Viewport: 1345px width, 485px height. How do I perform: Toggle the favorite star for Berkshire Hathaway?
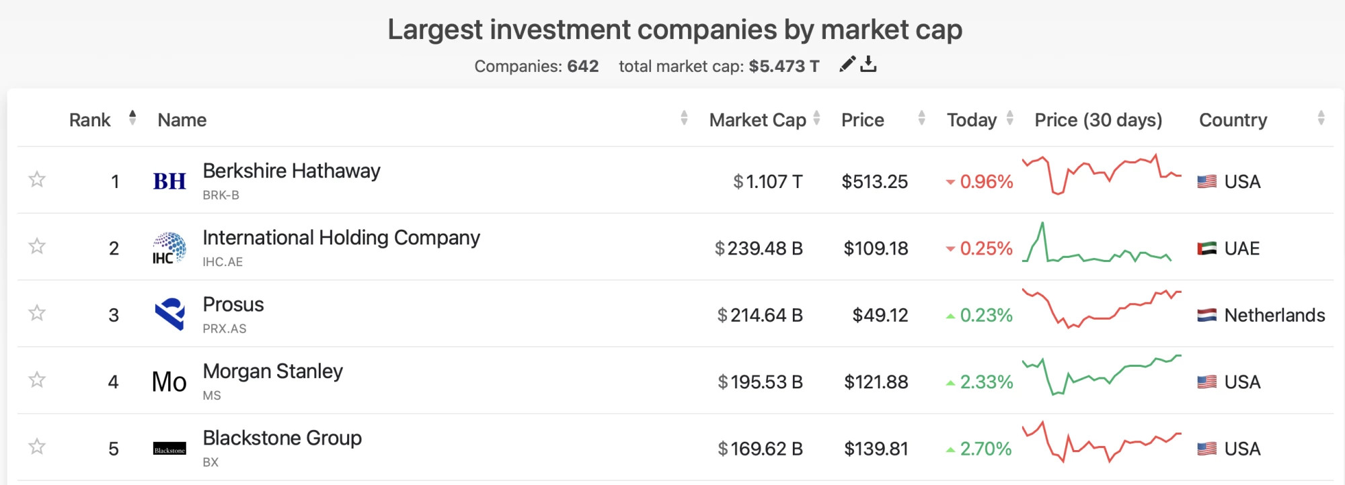click(37, 179)
